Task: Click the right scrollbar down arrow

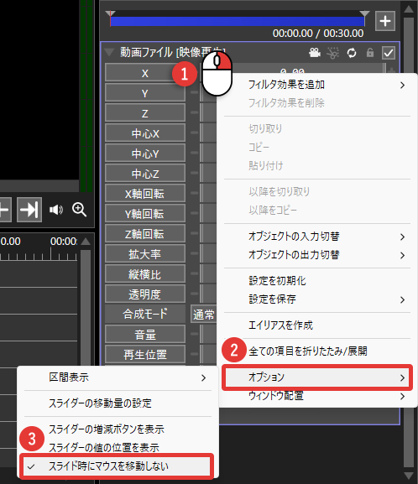Action: 409,476
